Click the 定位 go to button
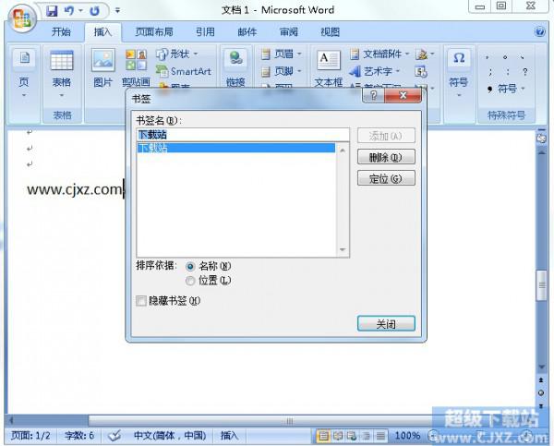 [x=386, y=178]
